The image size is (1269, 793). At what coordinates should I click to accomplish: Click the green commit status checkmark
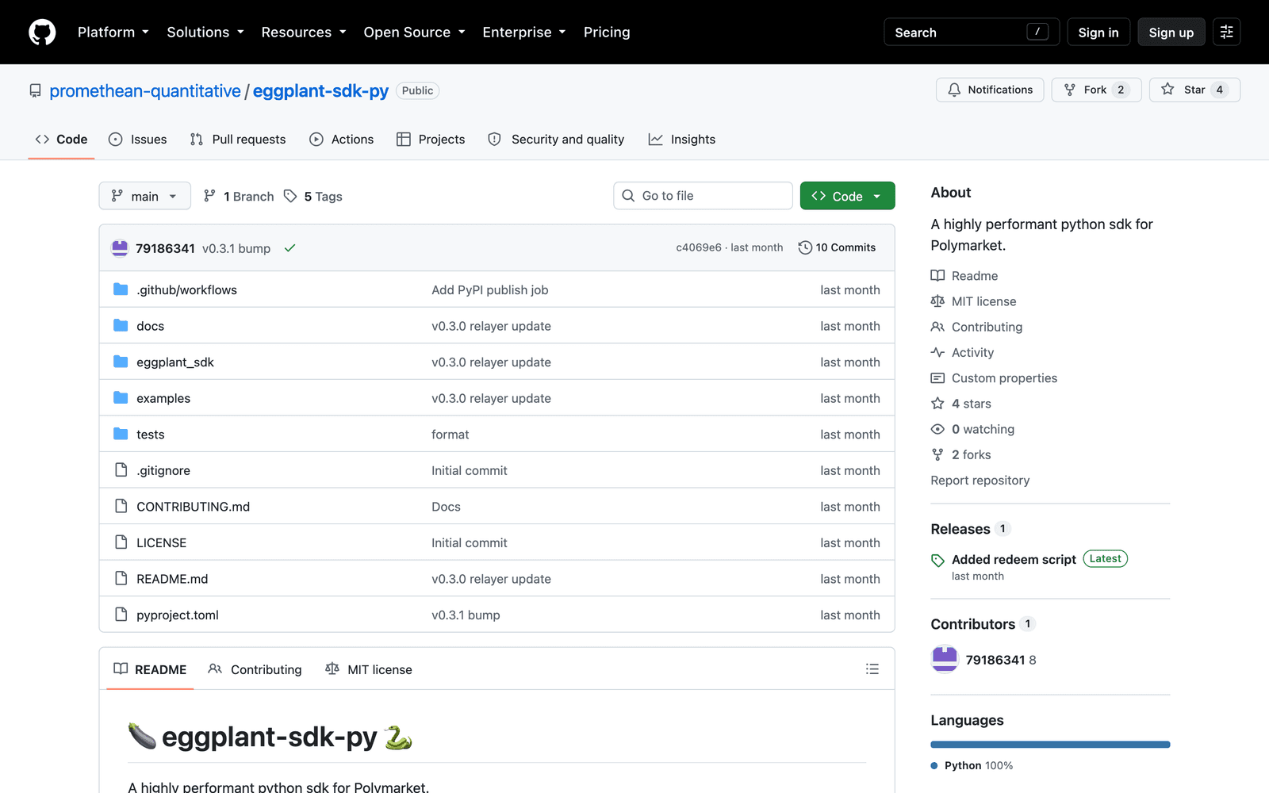290,248
